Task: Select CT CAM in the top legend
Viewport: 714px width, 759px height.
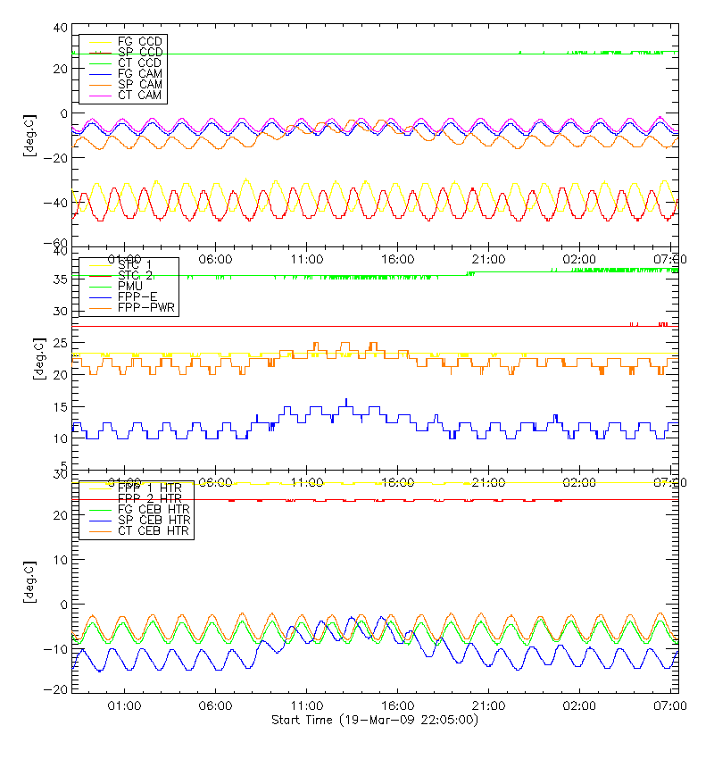Action: [138, 96]
